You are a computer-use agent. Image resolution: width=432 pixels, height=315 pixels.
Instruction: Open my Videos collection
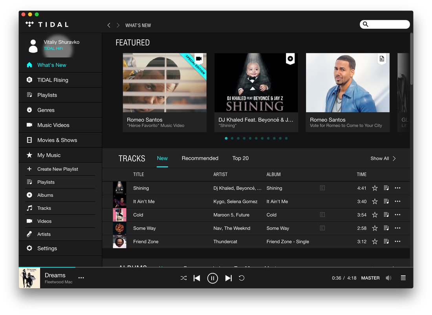point(60,221)
